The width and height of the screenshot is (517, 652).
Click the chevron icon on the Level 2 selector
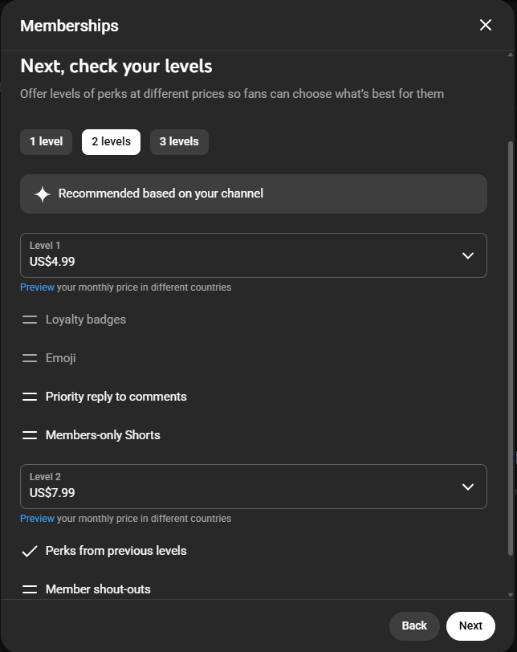[x=468, y=487]
